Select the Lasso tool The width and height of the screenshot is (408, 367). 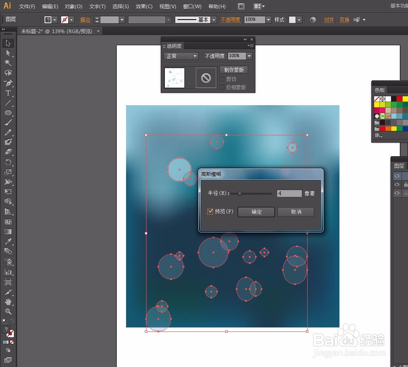point(8,73)
